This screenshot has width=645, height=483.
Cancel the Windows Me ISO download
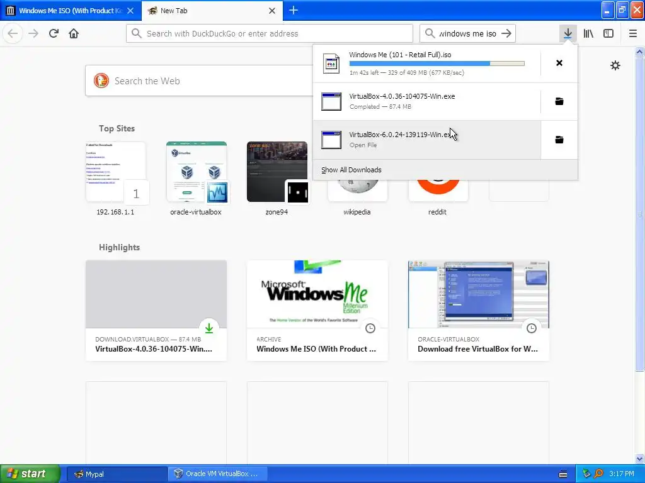(559, 63)
